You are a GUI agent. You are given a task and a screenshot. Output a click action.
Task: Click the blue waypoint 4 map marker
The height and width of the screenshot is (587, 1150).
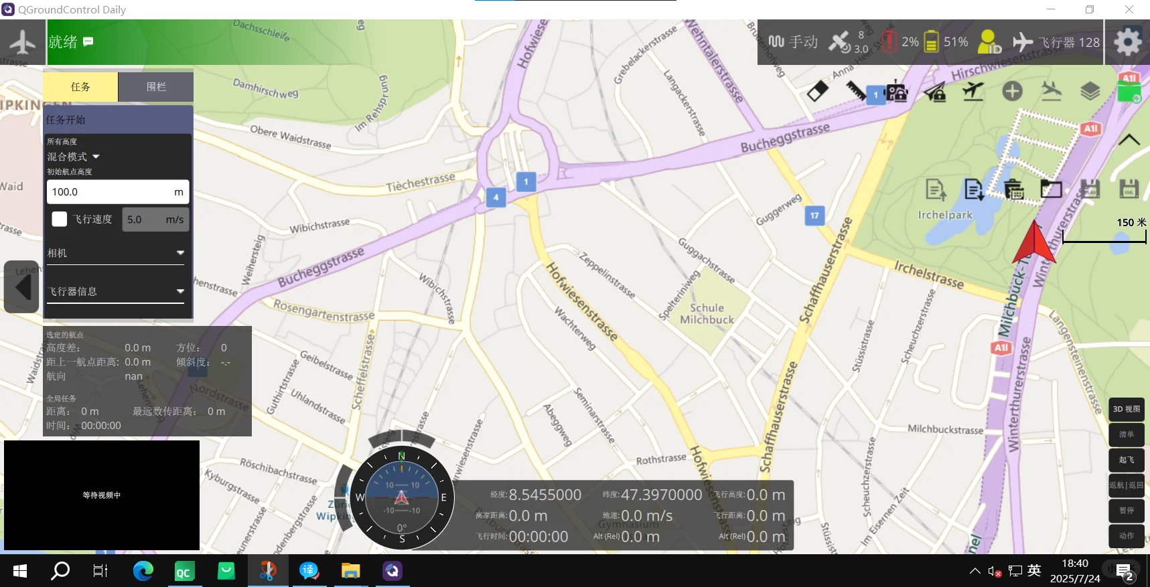coord(496,197)
